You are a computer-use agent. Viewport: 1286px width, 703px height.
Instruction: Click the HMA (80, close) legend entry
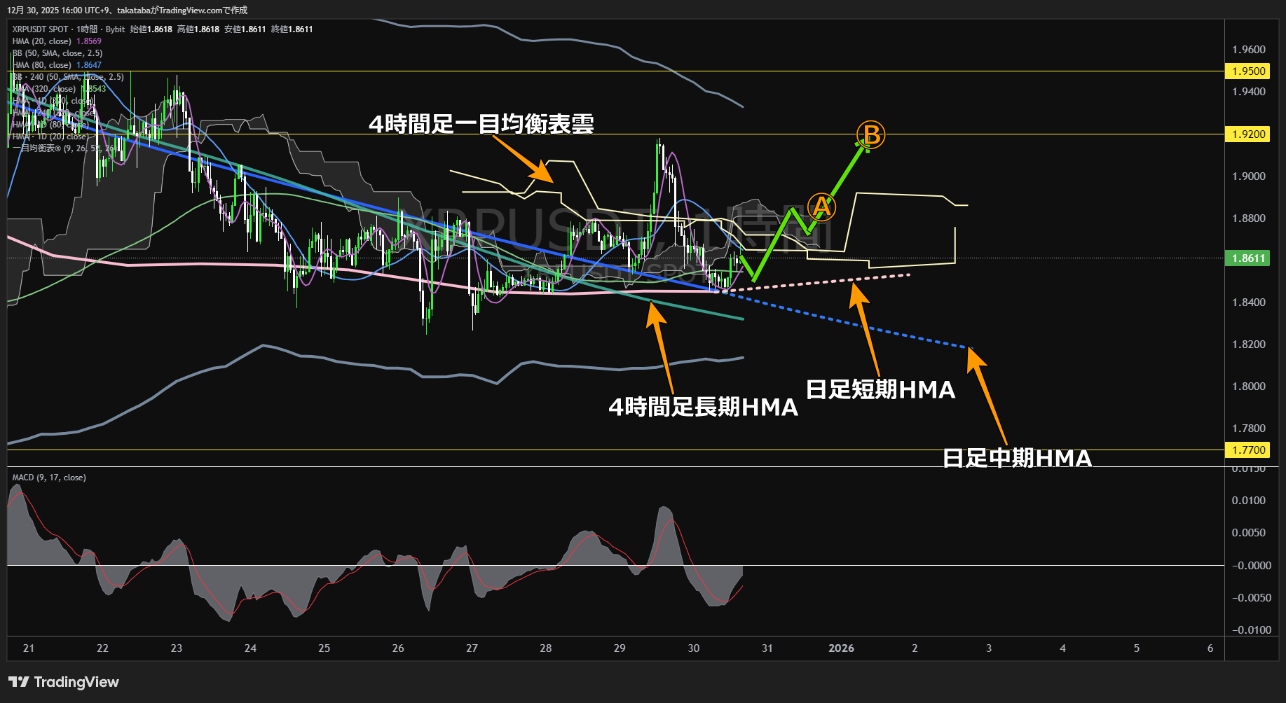42,64
